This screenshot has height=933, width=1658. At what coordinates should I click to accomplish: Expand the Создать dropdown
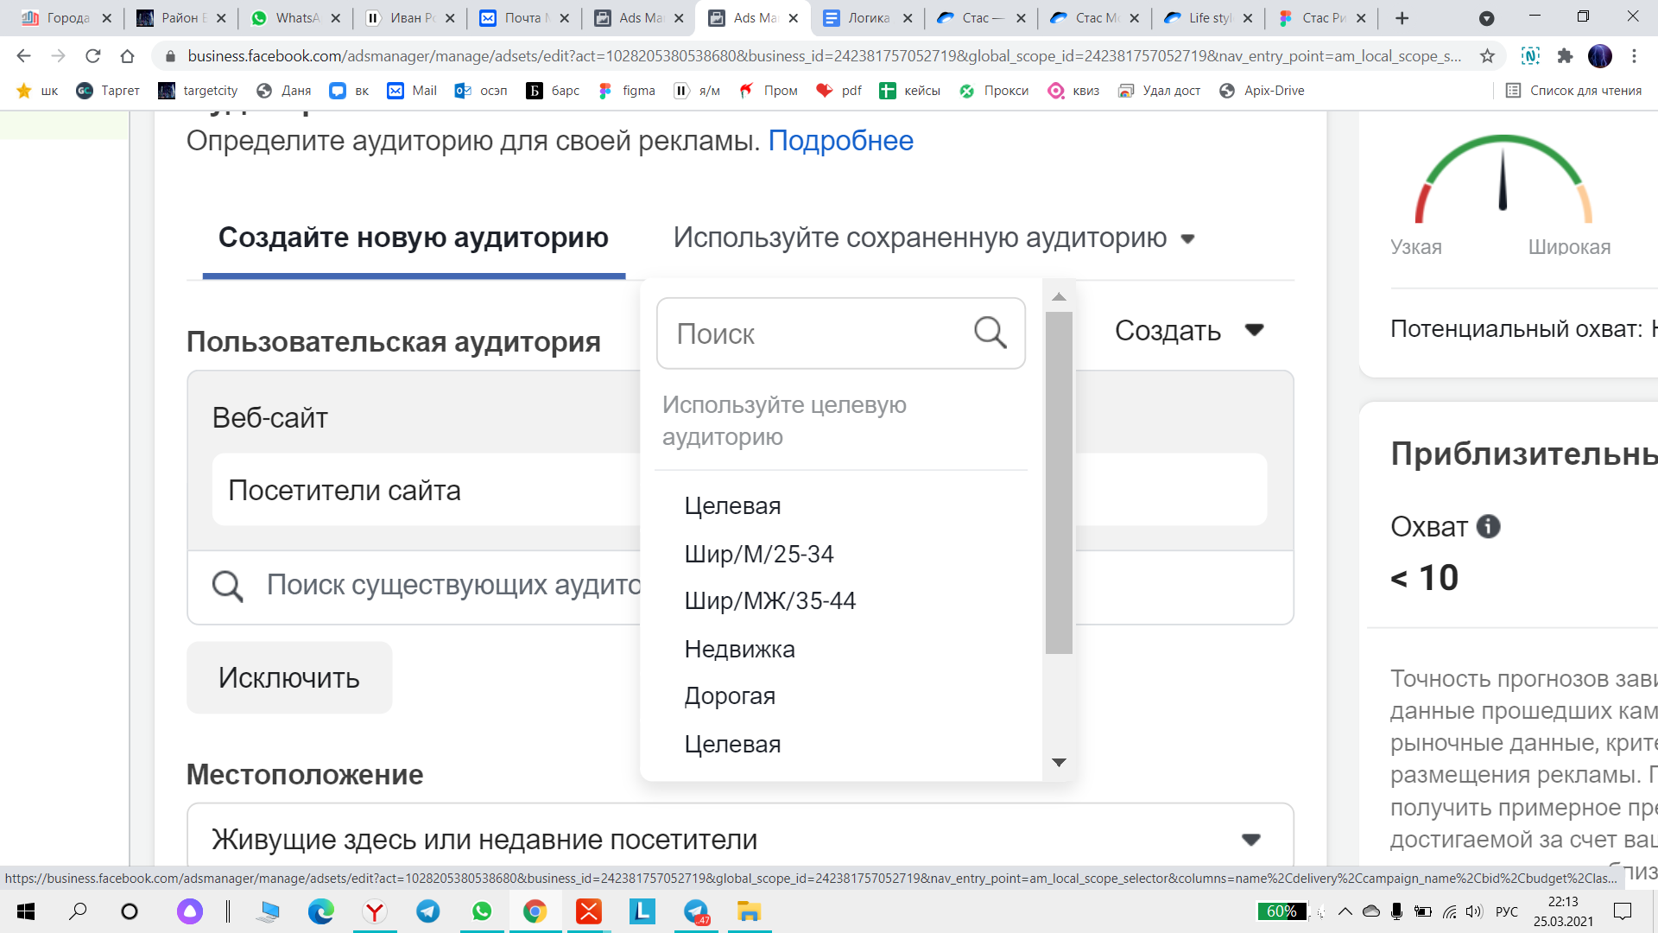click(x=1190, y=330)
